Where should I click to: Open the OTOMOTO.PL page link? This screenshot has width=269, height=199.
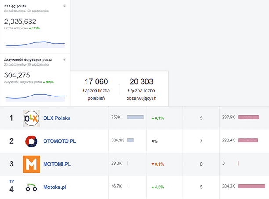click(x=59, y=141)
